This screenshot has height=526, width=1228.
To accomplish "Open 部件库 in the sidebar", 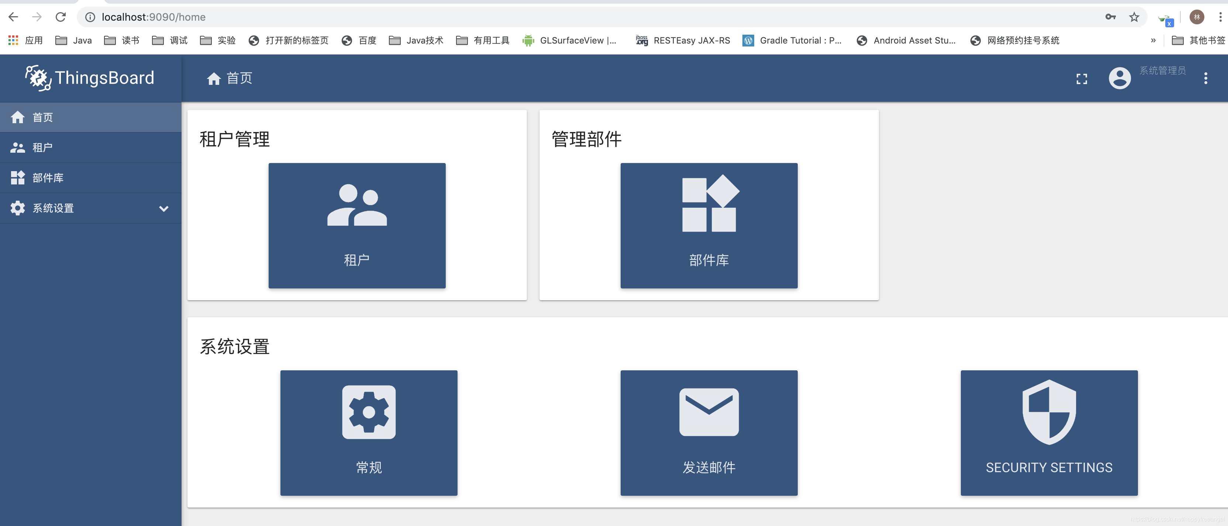I will click(90, 178).
